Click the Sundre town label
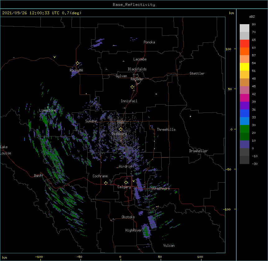Image resolution: width=268 pixels, height=261 pixels. click(x=91, y=121)
